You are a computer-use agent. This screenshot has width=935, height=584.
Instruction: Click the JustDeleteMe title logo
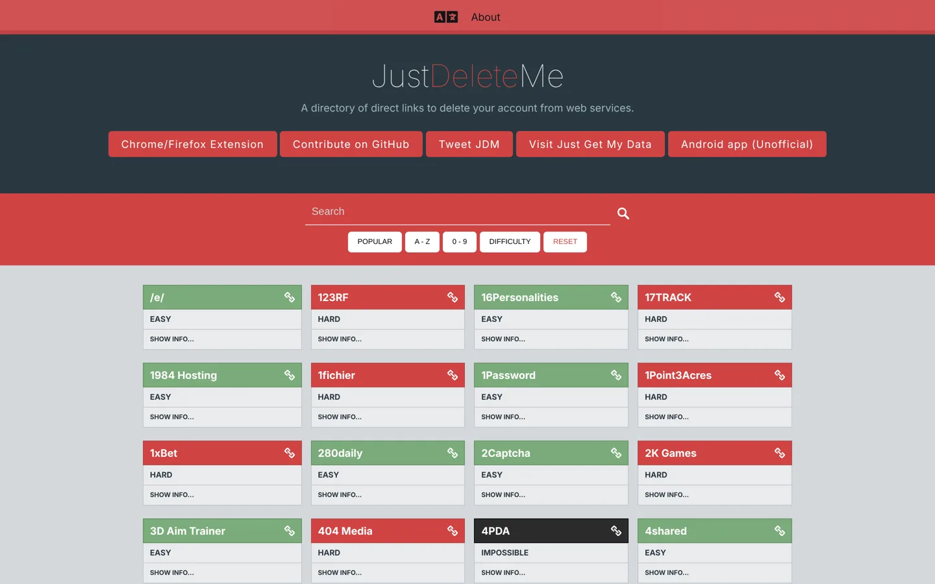click(467, 76)
